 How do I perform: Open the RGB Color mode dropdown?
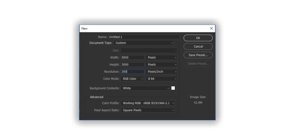point(132,79)
